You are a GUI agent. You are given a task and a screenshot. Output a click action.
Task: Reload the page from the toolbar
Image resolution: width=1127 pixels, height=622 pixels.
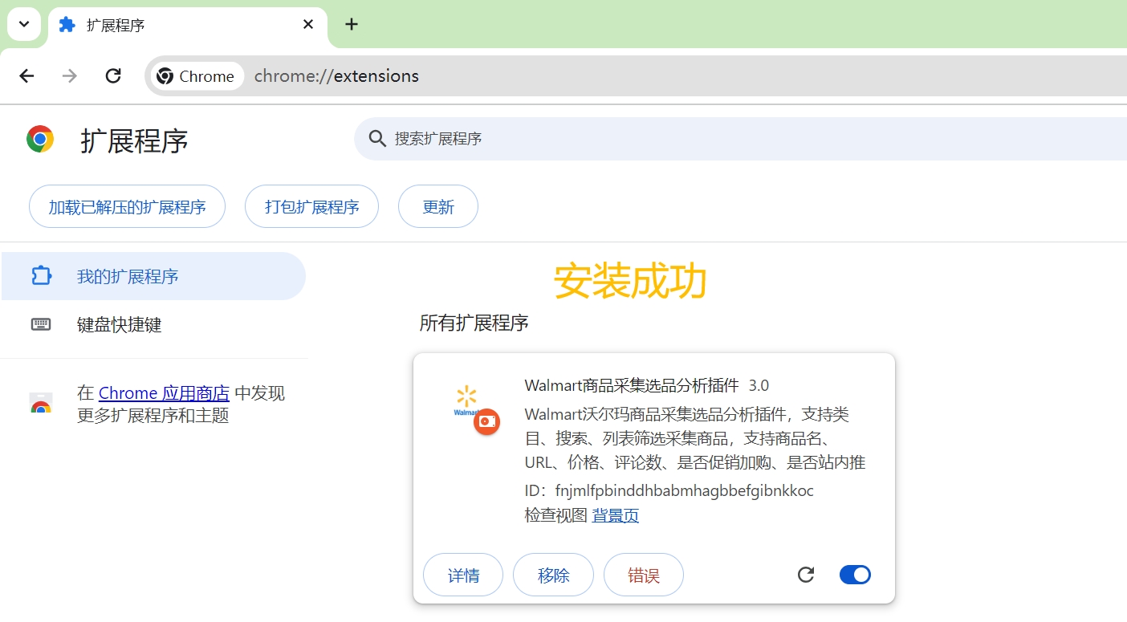[x=113, y=75]
